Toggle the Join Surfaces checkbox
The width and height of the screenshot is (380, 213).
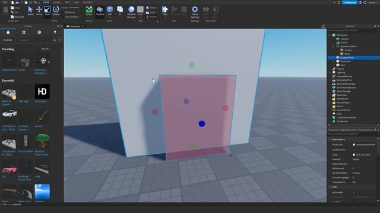63,17
